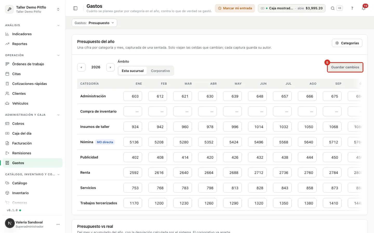This screenshot has height=233, width=374.
Task: Switch scope to Corporativo
Action: pyautogui.click(x=160, y=71)
